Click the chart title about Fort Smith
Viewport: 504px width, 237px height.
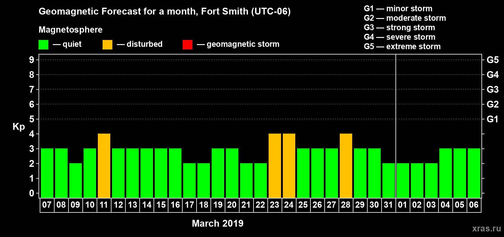pos(165,12)
